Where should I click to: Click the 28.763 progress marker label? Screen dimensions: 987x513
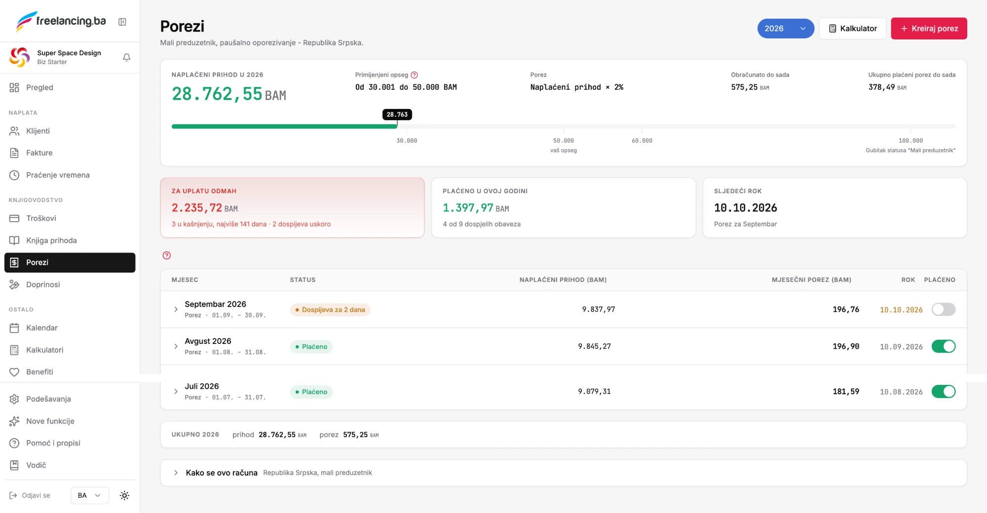point(397,114)
